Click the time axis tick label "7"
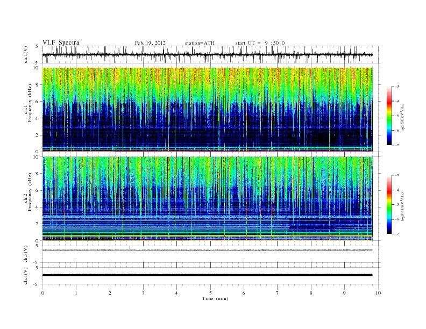The width and height of the screenshot is (426, 329). point(277,293)
